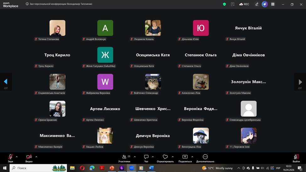Click the green encryption shield icon

(x=224, y=4)
